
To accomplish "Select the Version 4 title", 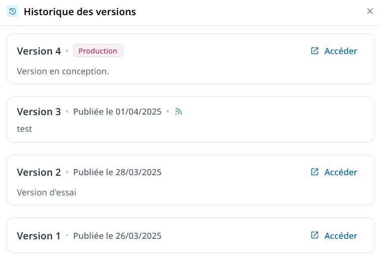I will [x=39, y=51].
